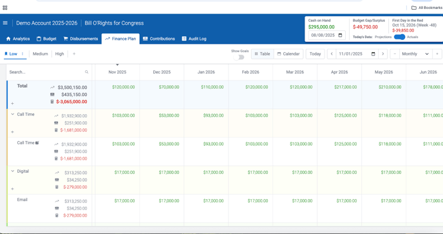
Task: Select the High scenario tab
Action: [x=60, y=54]
